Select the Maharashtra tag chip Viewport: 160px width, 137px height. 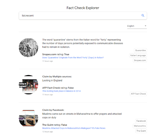pyautogui.click(x=140, y=126)
